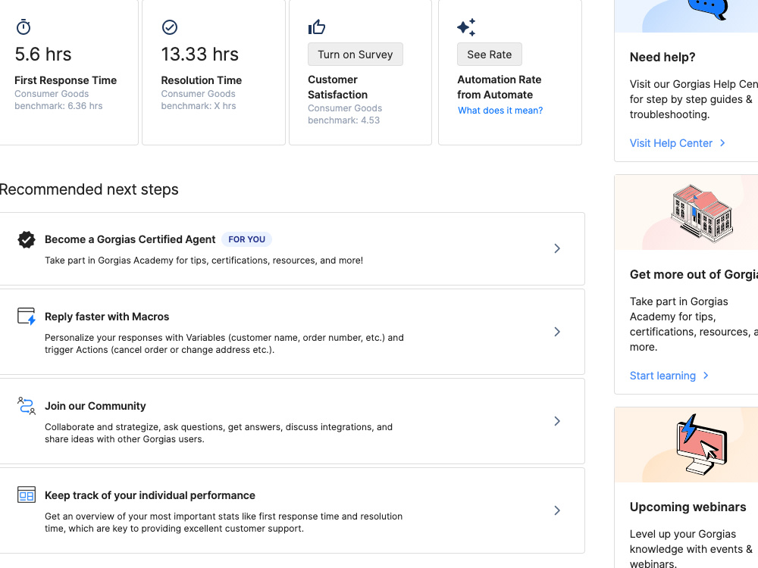Click the Join our Community people icon
This screenshot has width=758, height=568.
pyautogui.click(x=27, y=406)
